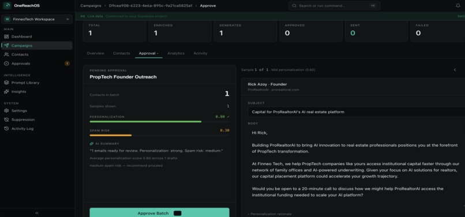Open the FinneoTech Workspace switcher
Viewport: 465px width, 217px height.
37,19
